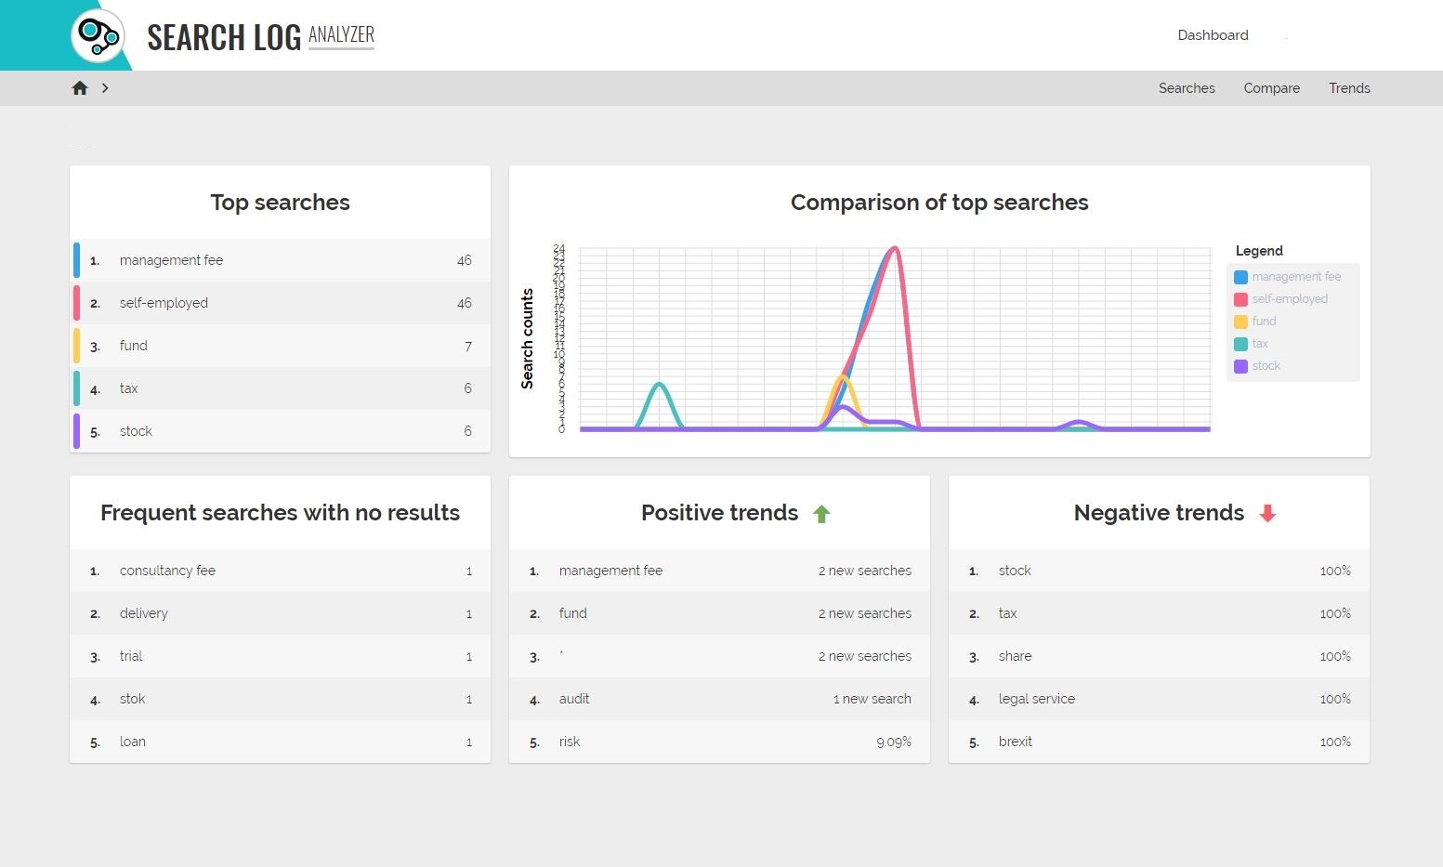
Task: Select consultancy fee in no-results list
Action: tap(167, 571)
